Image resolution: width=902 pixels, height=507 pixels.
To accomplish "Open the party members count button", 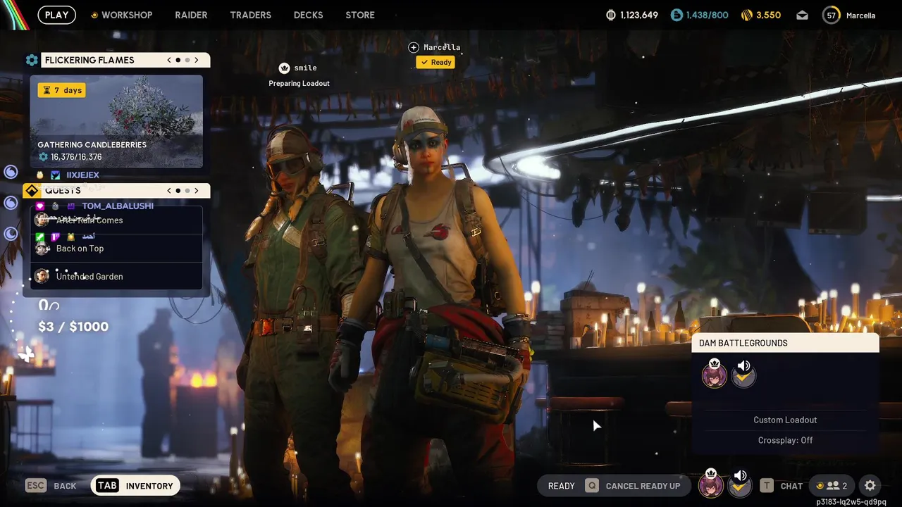I will (832, 486).
